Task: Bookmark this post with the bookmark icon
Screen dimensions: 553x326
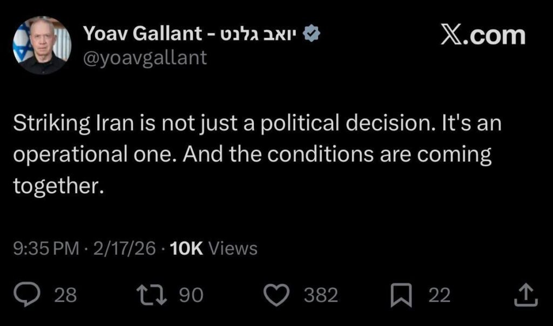Action: click(401, 295)
